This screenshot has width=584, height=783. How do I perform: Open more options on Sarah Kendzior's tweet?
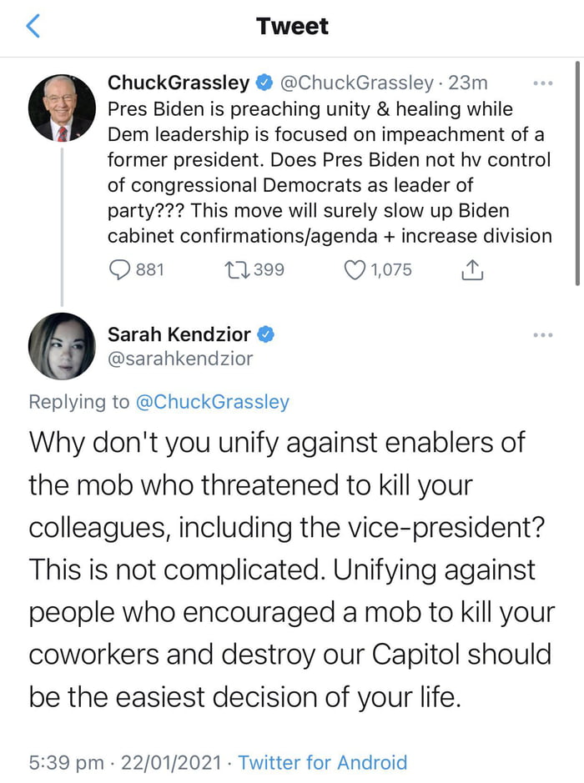[542, 335]
